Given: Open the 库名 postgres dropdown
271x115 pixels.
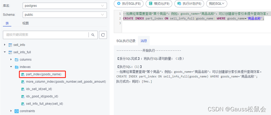Looking at the screenshot, I should click(x=65, y=6).
